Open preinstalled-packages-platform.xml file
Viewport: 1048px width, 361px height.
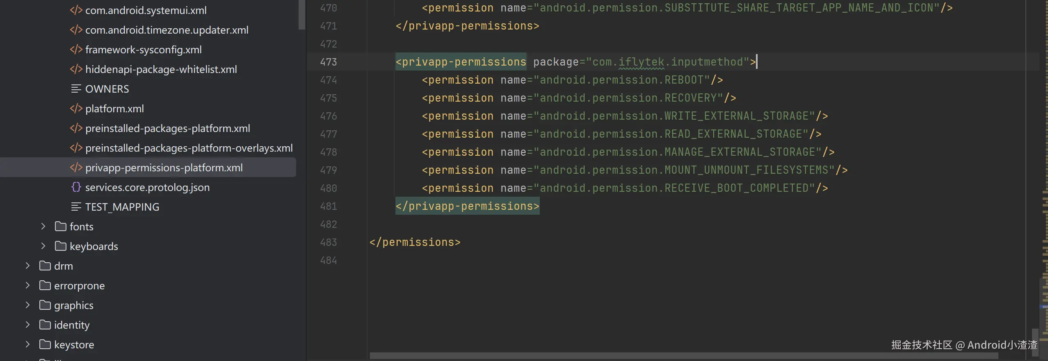(167, 128)
